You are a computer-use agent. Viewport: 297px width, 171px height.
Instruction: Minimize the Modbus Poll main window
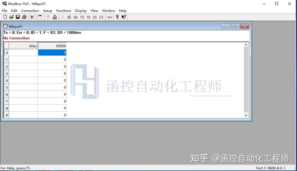264,4
